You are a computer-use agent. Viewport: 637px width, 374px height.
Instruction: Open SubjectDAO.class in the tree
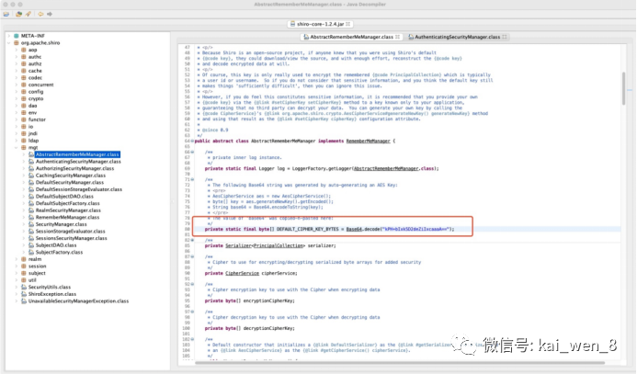click(x=56, y=245)
